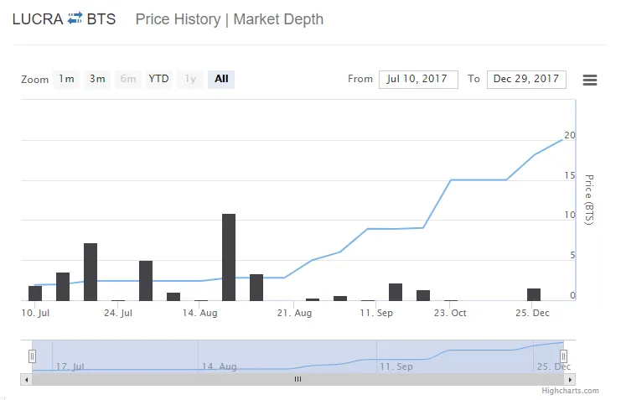Click the '10. Jul' axis label
The image size is (621, 400).
pos(35,313)
